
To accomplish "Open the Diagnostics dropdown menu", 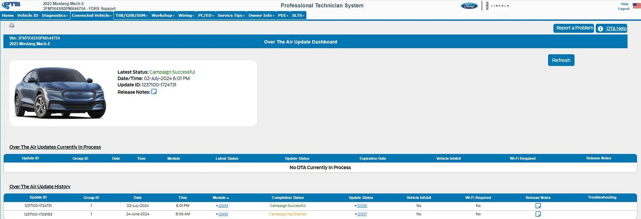I will (55, 15).
